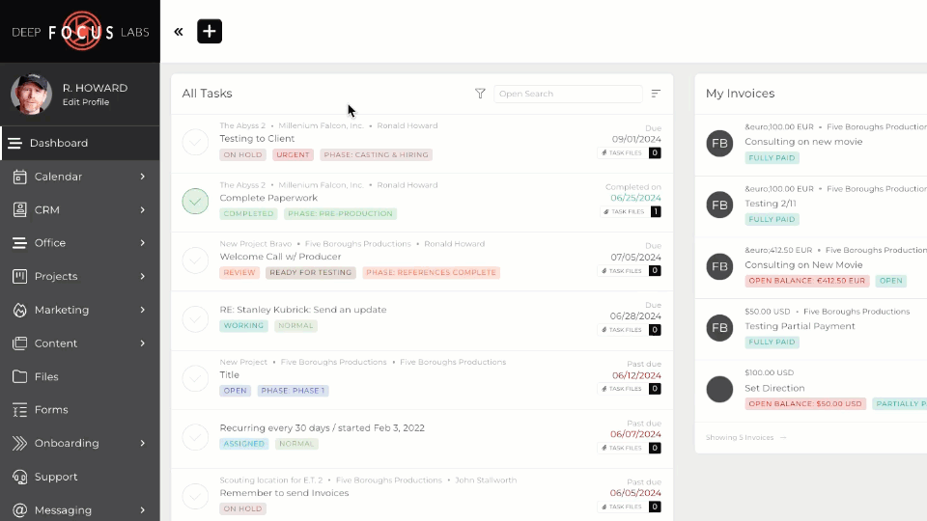The height and width of the screenshot is (521, 927).
Task: Open the Files menu item
Action: [80, 376]
